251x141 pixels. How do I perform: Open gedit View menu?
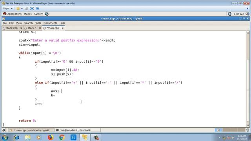pyautogui.click(x=19, y=23)
